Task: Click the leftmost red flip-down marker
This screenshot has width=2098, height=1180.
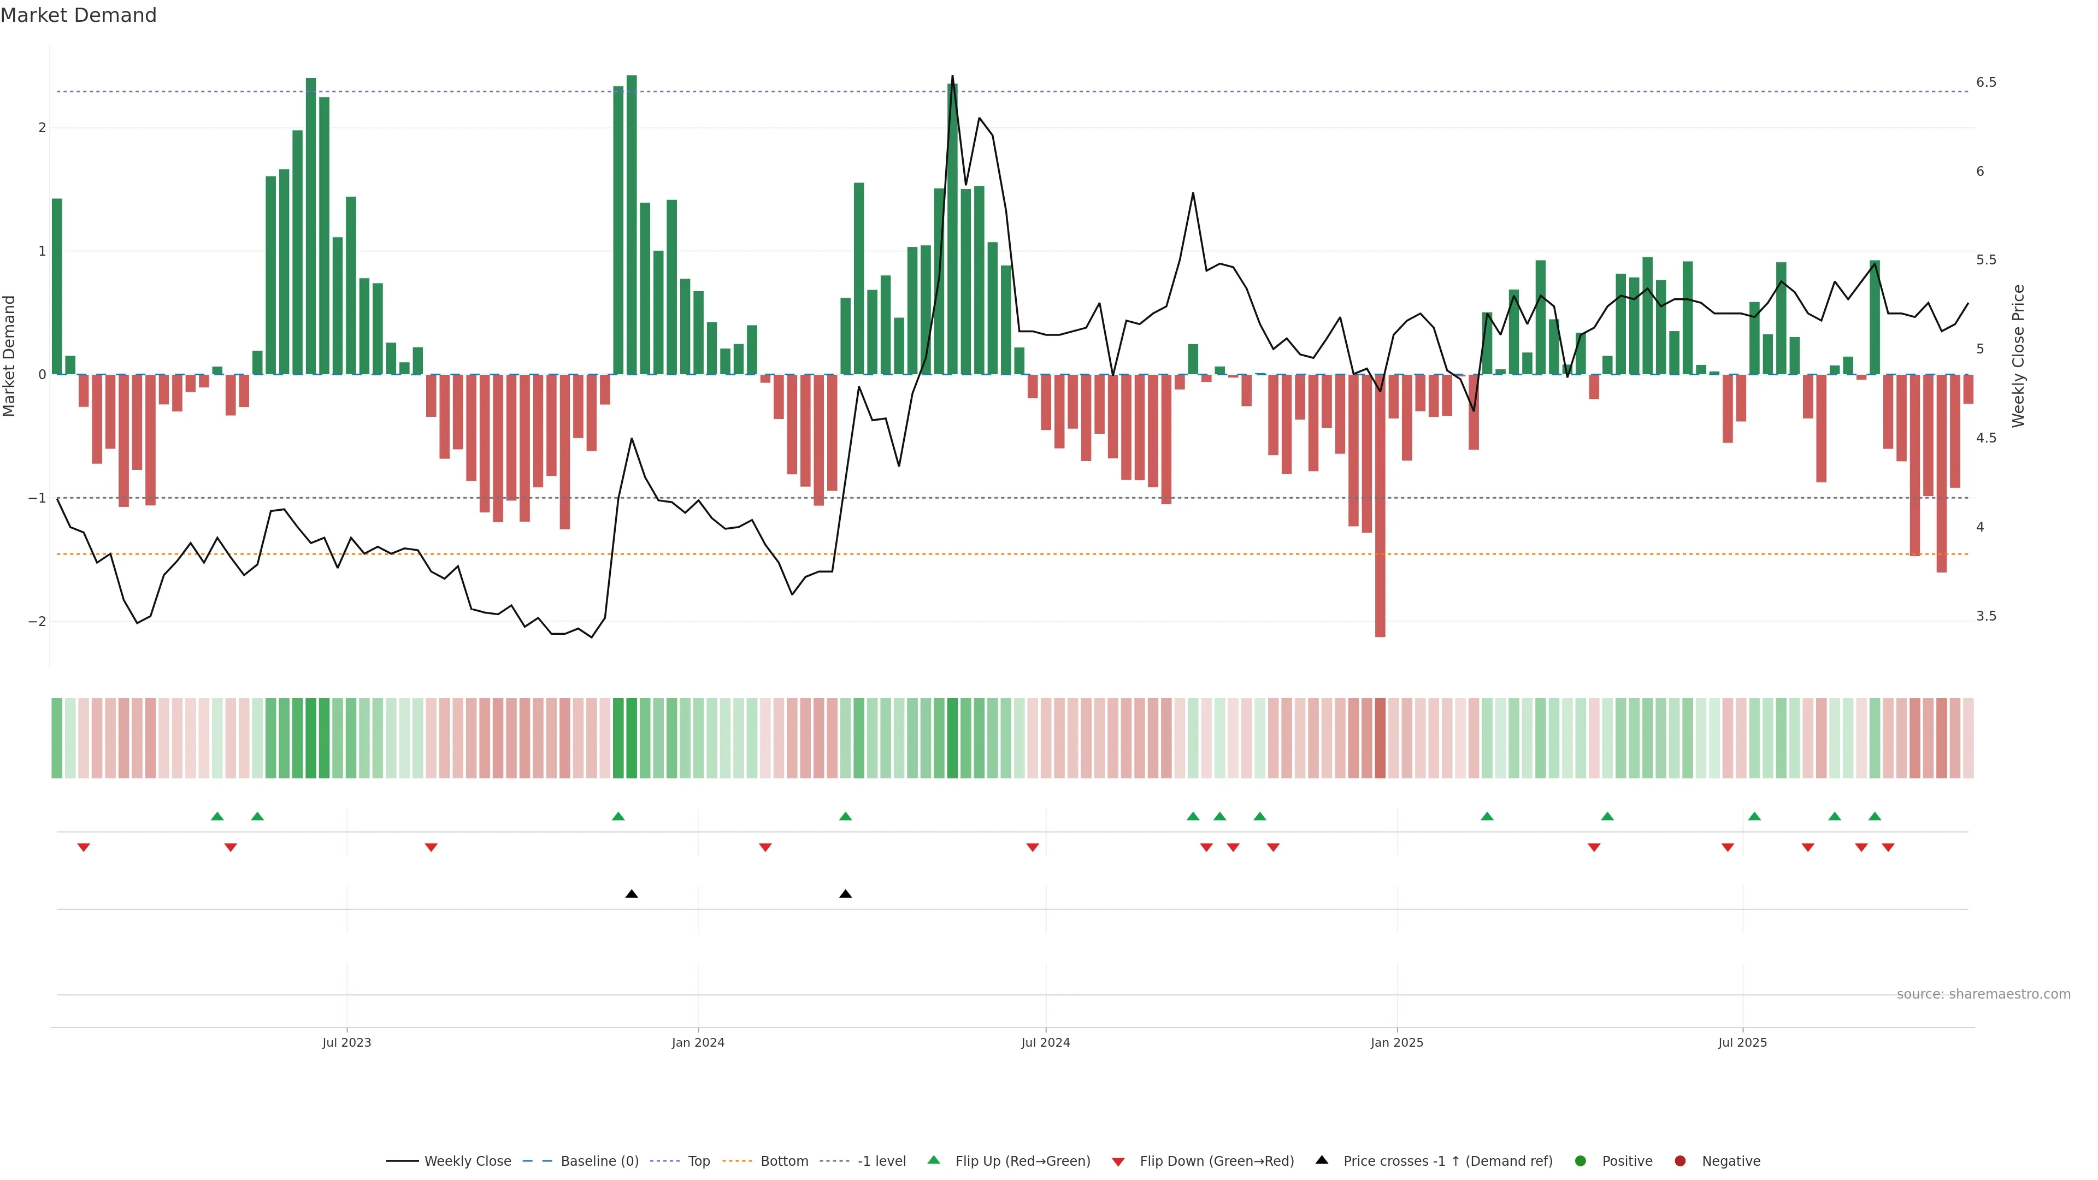Action: coord(83,848)
